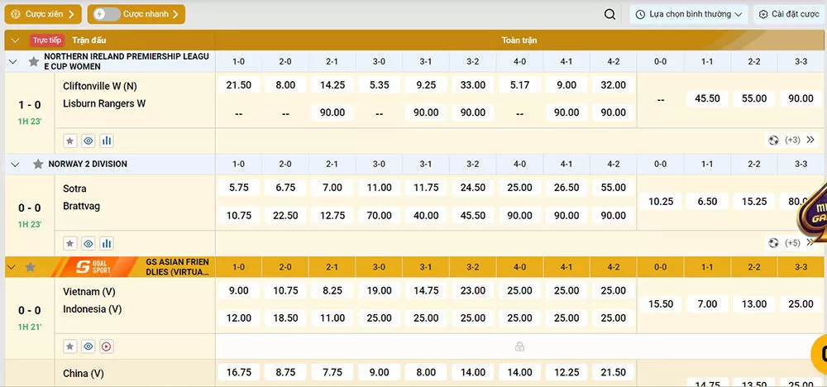The height and width of the screenshot is (387, 827).
Task: Favorite the Sotra vs Brattvag match star
Action: (70, 243)
